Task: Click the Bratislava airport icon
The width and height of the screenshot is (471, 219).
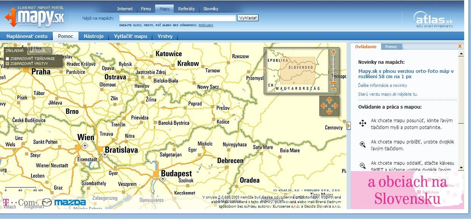Action: coord(105,155)
